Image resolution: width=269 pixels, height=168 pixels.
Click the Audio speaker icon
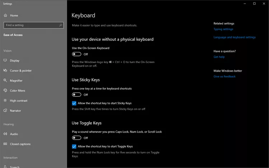[x=5, y=134]
